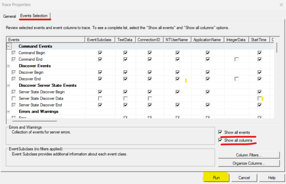Click the EventSubclass column header

pyautogui.click(x=100, y=40)
